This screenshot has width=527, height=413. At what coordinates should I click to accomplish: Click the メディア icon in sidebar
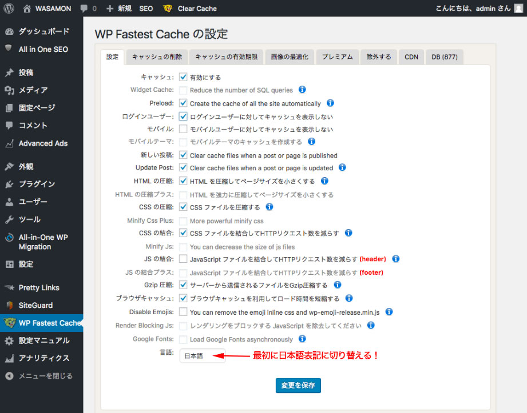click(x=9, y=90)
